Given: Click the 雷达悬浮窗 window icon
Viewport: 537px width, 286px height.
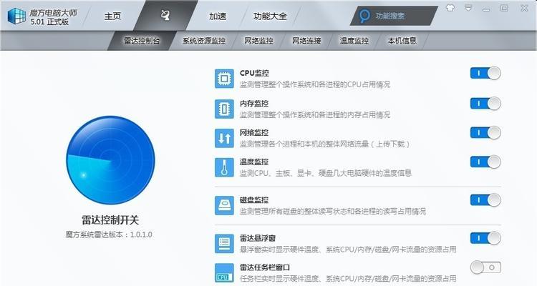Looking at the screenshot, I should point(224,243).
